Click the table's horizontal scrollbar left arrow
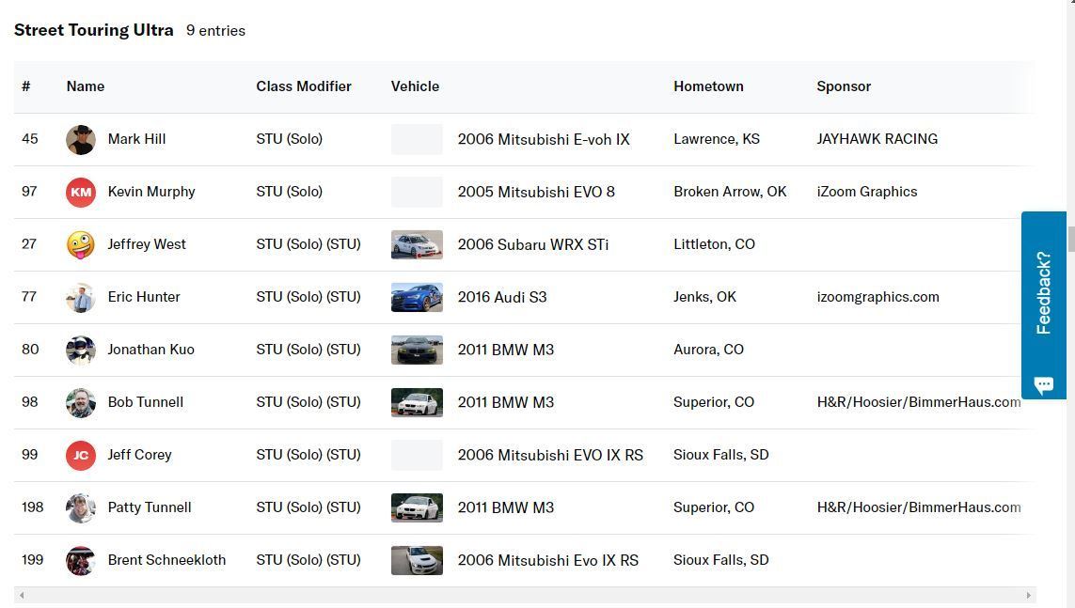Screen dimensions: 1075x608 22,595
